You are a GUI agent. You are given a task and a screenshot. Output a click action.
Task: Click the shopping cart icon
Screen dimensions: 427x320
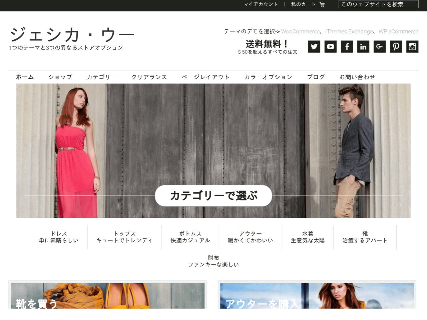point(322,4)
